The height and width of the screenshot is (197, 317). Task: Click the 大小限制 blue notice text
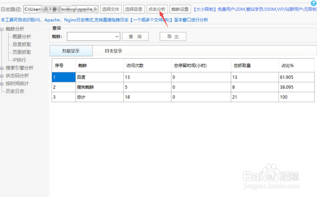pyautogui.click(x=255, y=9)
